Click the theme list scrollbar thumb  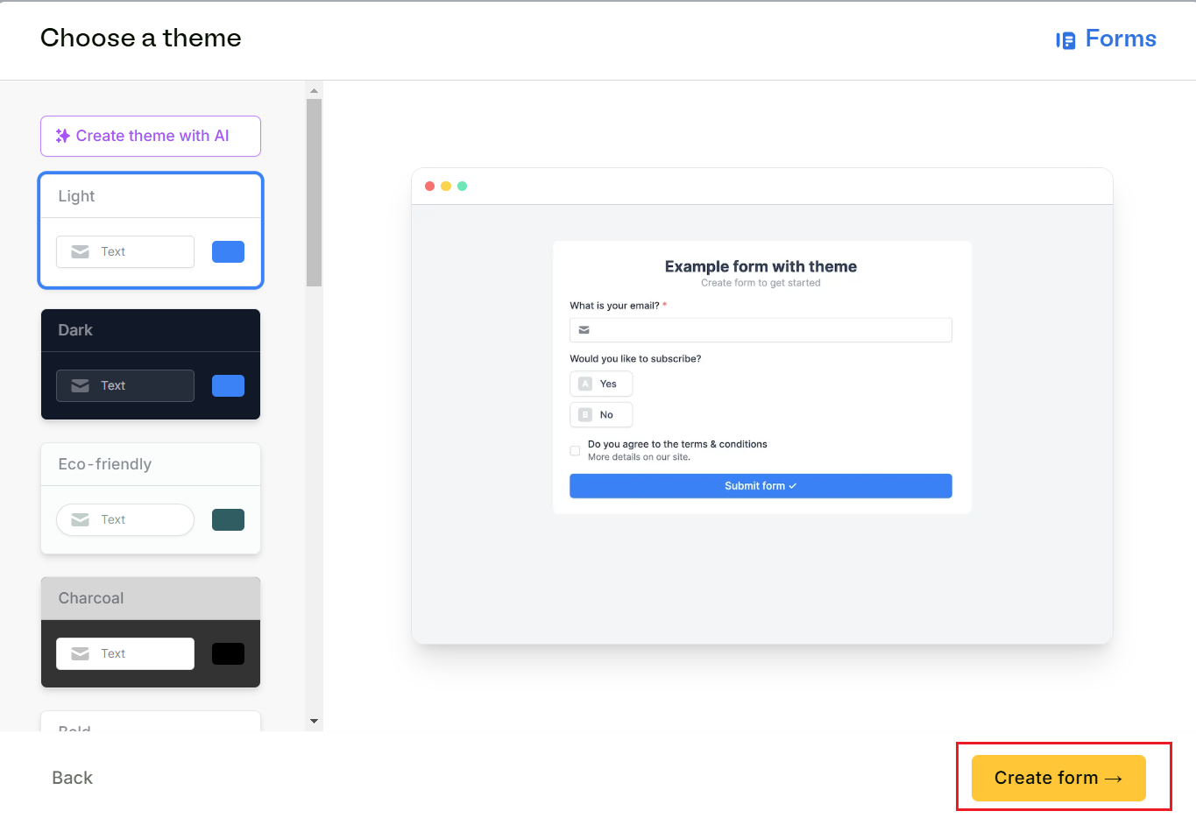(314, 193)
